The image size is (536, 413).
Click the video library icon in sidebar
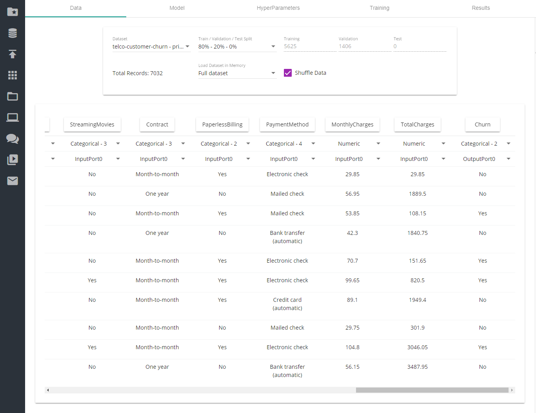(x=13, y=159)
